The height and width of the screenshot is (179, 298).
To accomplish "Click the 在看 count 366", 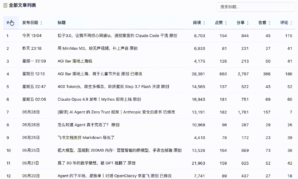I will point(267,74).
